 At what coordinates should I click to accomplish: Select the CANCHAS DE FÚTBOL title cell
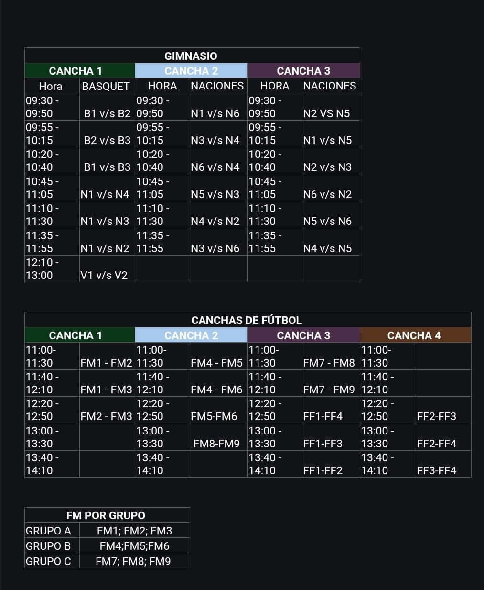click(247, 320)
